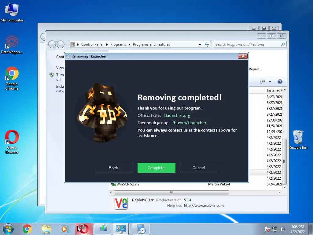The height and width of the screenshot is (235, 313).
Task: Click the 11/5/2021 install date cell
Action: pos(274,126)
